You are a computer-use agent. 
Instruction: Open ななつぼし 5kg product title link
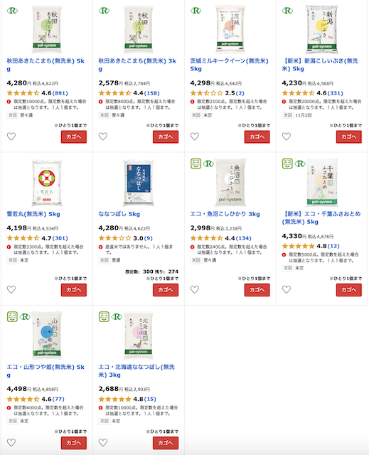tap(119, 214)
